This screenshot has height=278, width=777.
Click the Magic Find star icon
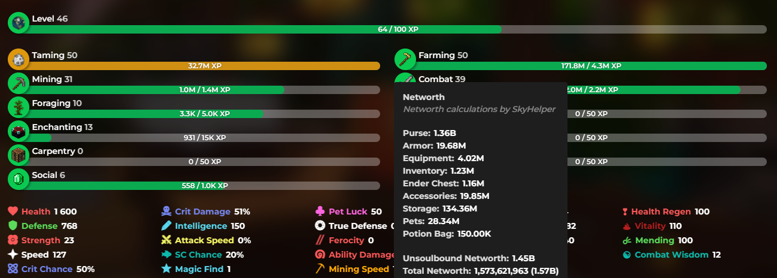(166, 269)
